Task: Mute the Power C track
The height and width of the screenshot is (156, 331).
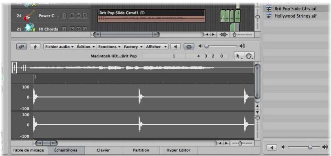Action: 78,16
